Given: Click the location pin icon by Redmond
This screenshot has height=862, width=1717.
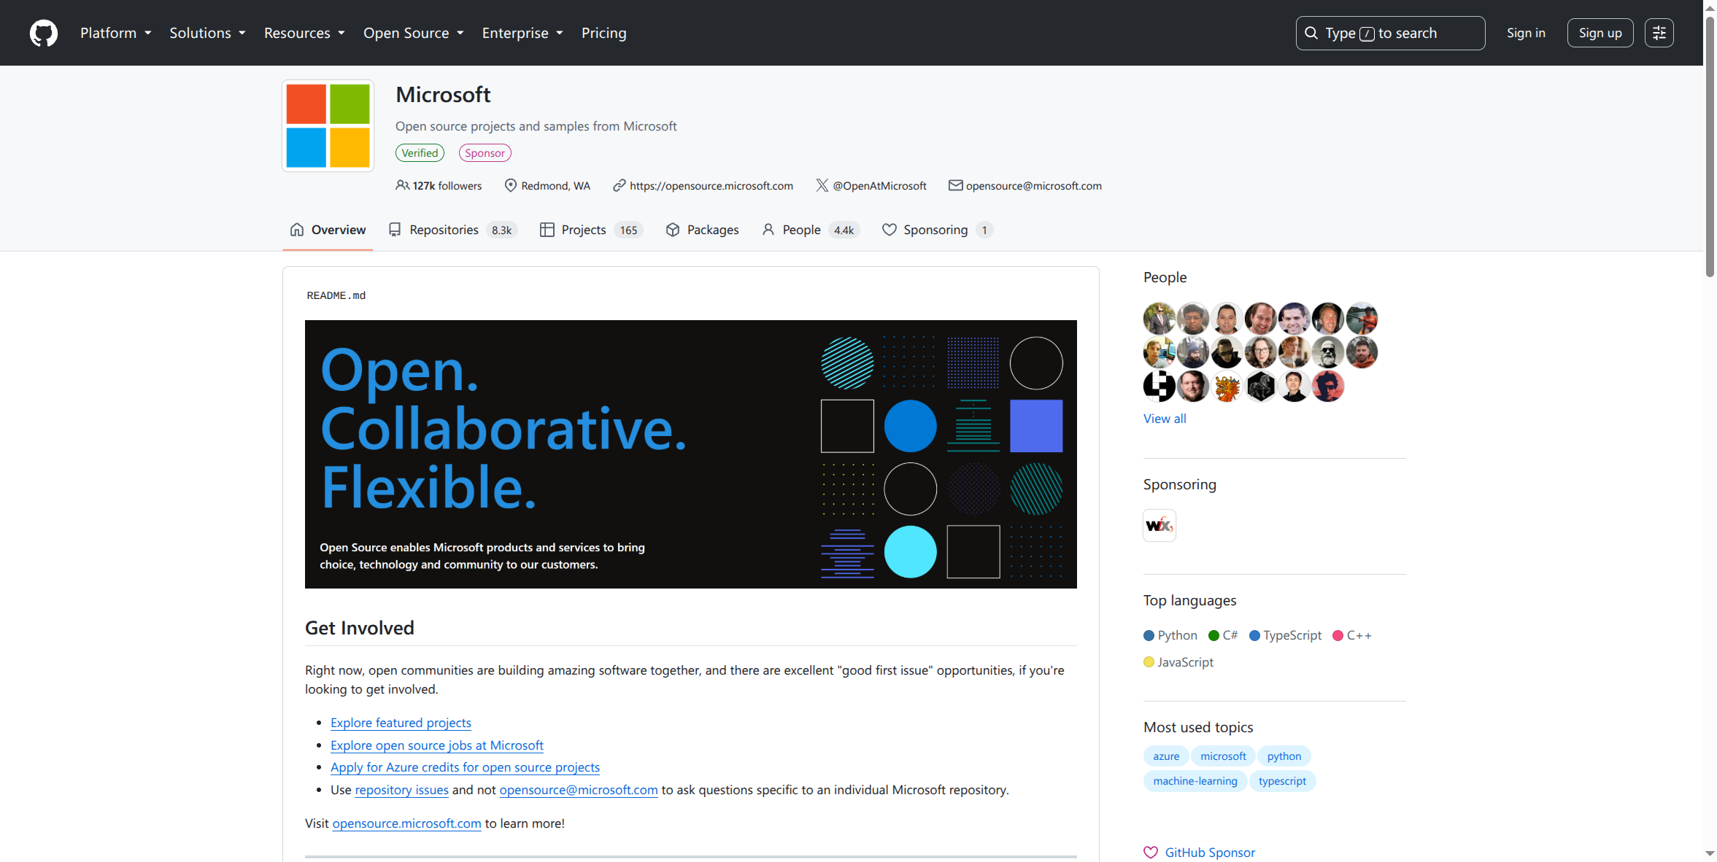Looking at the screenshot, I should click(x=511, y=185).
